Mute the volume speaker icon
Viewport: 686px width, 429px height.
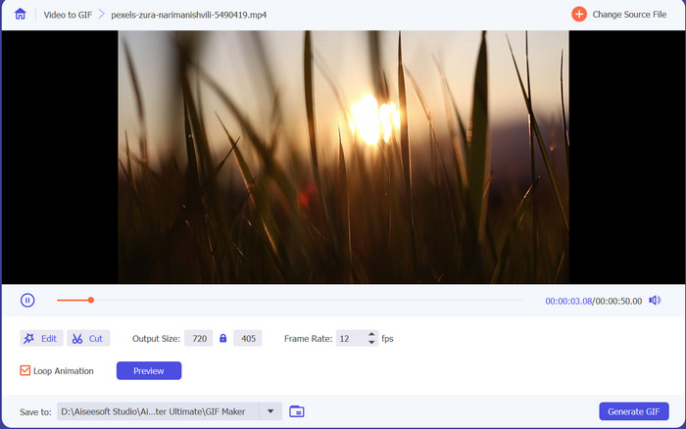(655, 301)
